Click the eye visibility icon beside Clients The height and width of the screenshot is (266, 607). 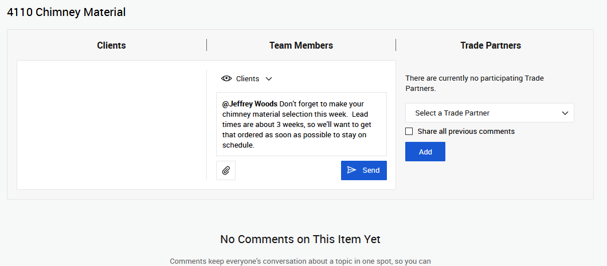226,79
